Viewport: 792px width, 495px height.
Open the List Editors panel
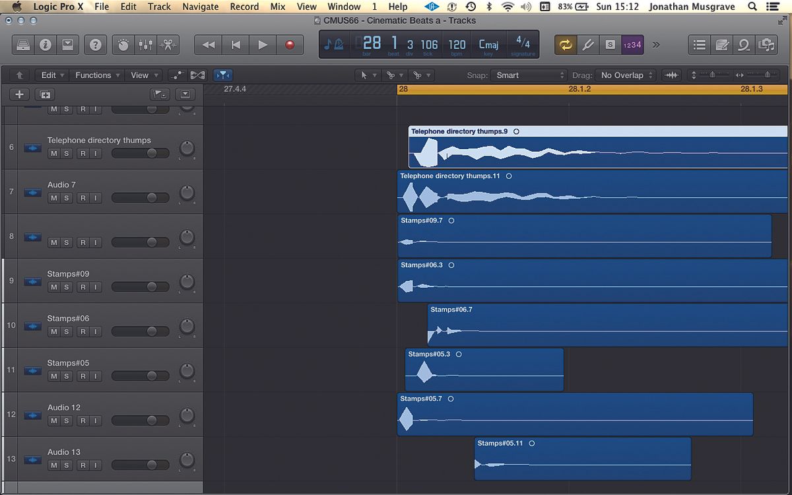[x=699, y=45]
